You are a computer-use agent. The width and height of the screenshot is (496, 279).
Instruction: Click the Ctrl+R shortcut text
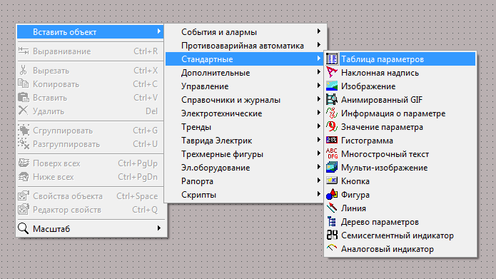click(x=146, y=51)
